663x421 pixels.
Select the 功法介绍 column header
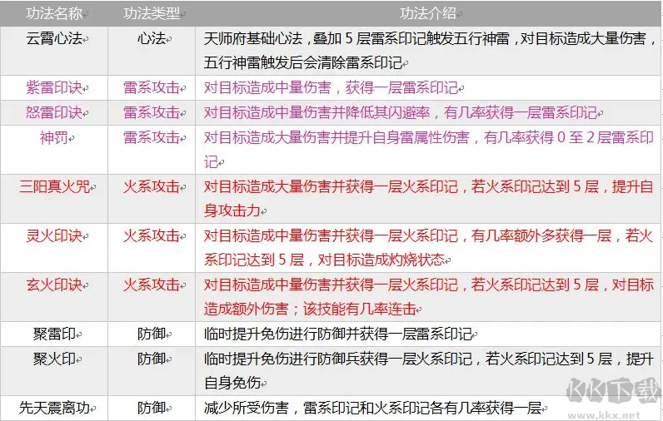[x=428, y=13]
